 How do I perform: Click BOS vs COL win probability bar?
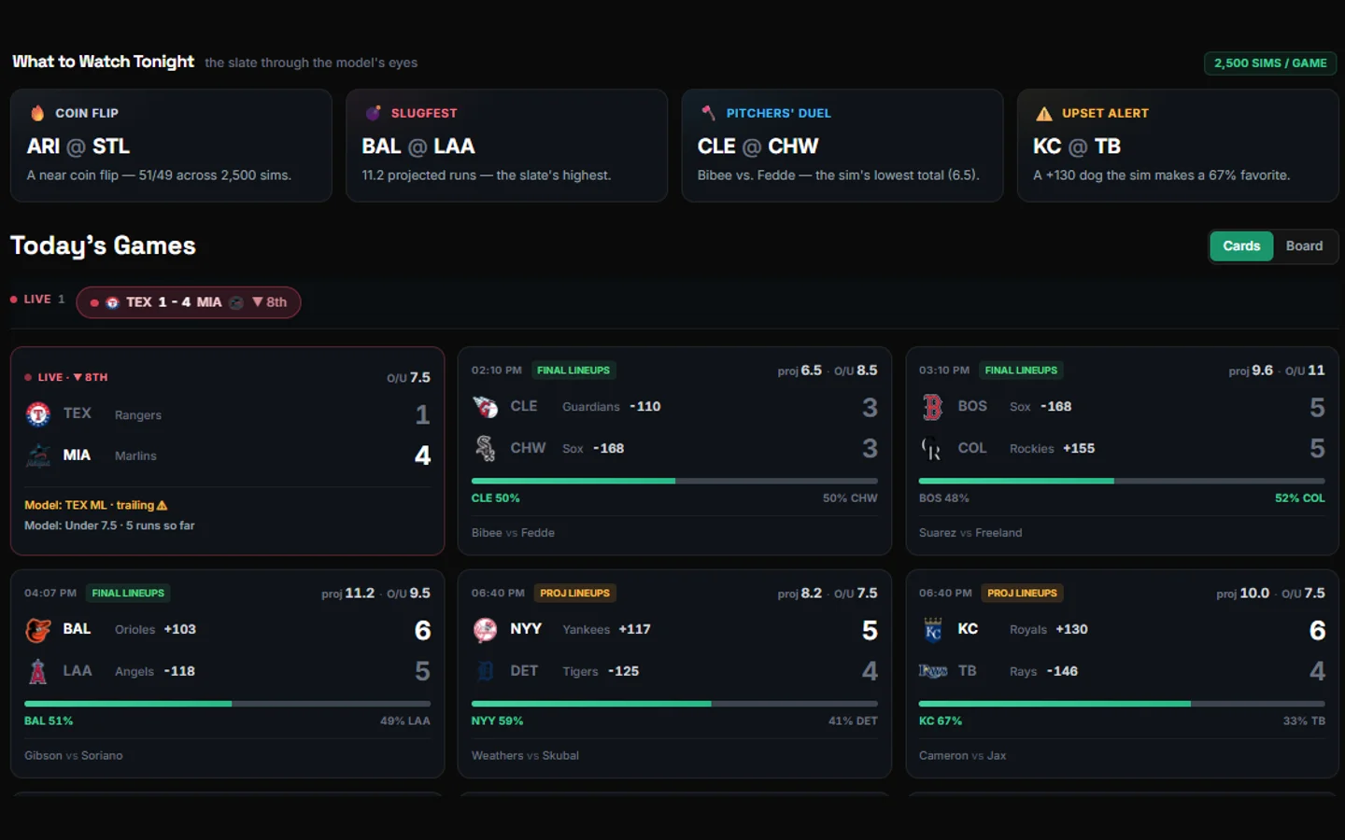(x=1122, y=481)
